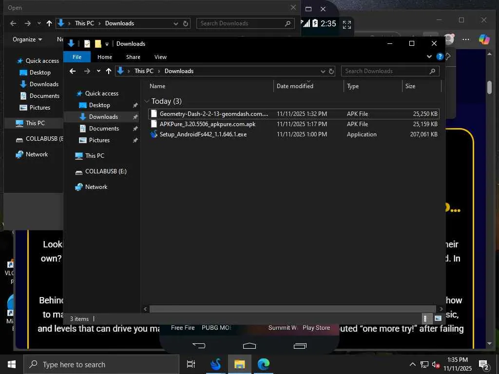The width and height of the screenshot is (499, 374).
Task: Click APKPure file's blank document icon
Action: point(154,124)
